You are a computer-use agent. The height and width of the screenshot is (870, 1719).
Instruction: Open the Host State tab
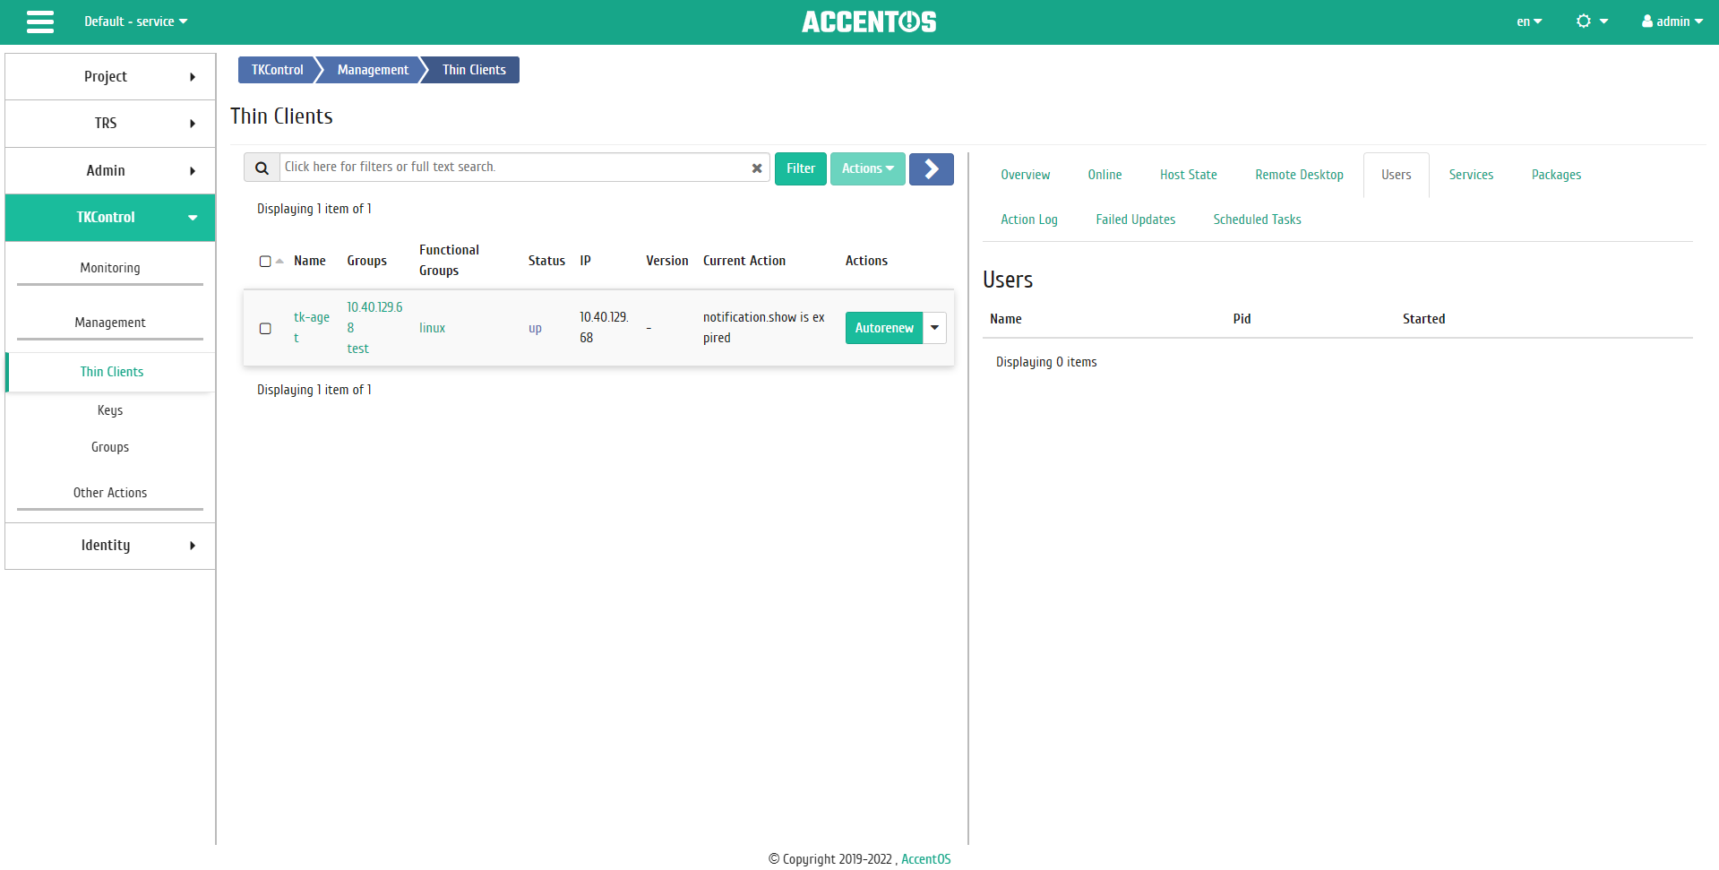(1188, 175)
